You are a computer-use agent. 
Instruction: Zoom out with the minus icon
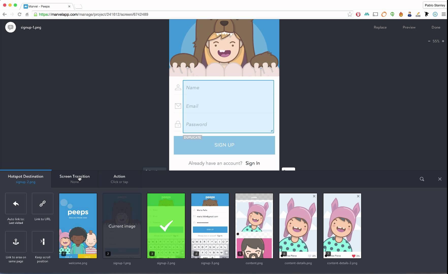[429, 41]
